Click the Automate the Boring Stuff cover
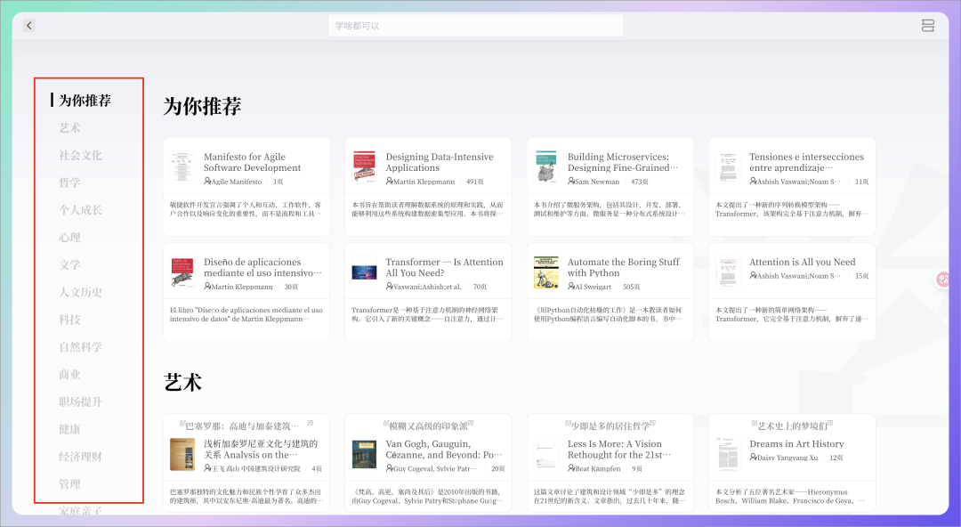Viewport: 961px width, 527px height. pos(545,272)
